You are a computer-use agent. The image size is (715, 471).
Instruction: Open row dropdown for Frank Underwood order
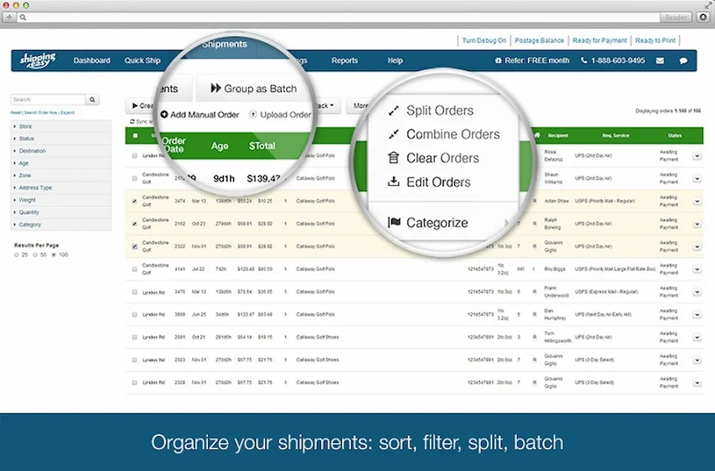click(696, 292)
